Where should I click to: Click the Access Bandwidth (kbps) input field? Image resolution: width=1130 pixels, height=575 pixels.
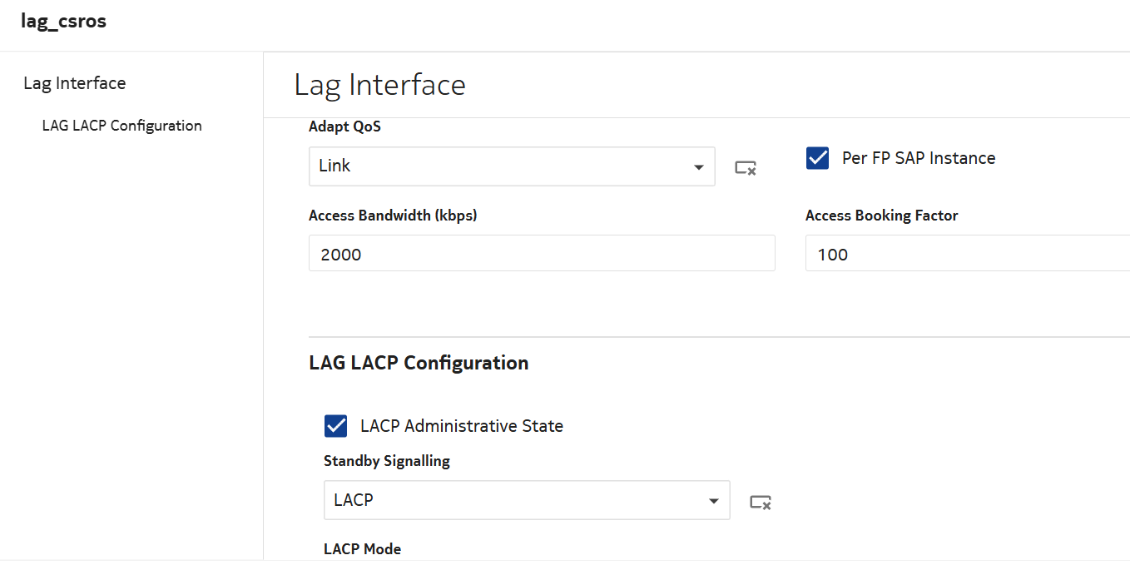541,254
